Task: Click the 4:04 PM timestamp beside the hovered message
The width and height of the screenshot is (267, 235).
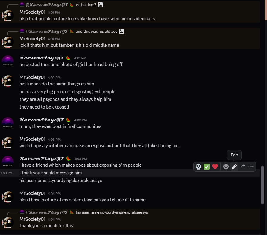Action: 7,173
